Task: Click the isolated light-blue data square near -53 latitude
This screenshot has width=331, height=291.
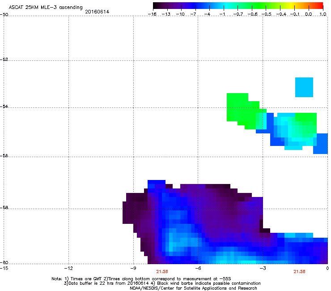Action: tap(304, 87)
